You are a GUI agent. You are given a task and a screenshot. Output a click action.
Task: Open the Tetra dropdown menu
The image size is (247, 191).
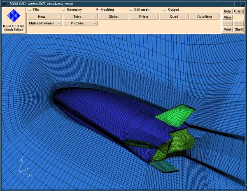coord(80,17)
